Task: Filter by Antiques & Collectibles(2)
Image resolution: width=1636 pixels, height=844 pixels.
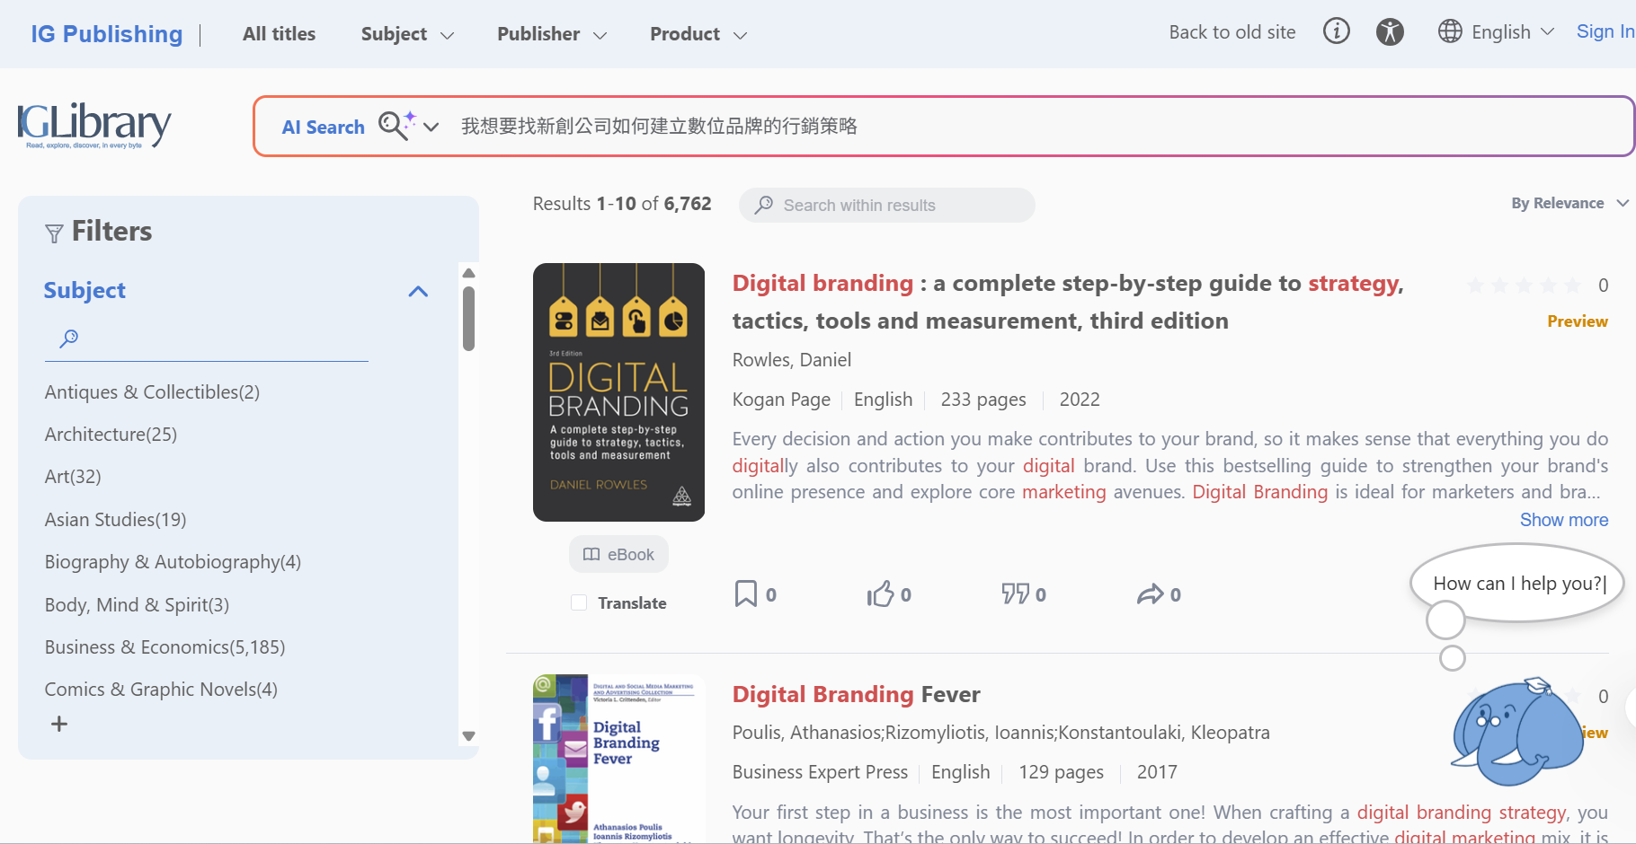Action: (x=152, y=391)
